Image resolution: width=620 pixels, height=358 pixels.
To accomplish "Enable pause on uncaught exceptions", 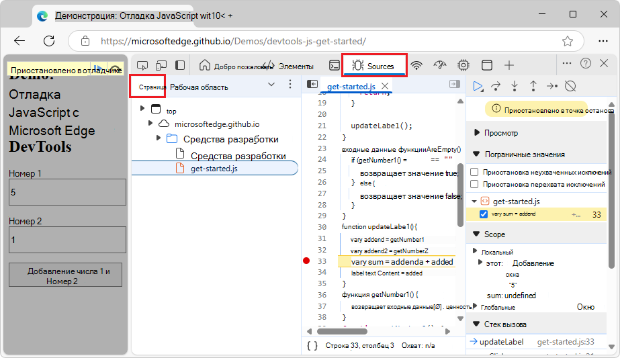I will tap(474, 172).
